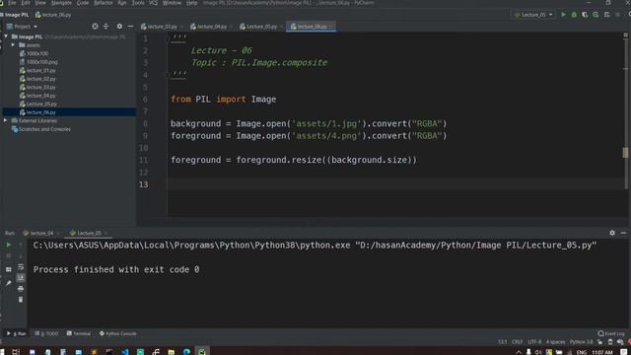Restore layout icon in Run panel sidebar

[x=8, y=269]
